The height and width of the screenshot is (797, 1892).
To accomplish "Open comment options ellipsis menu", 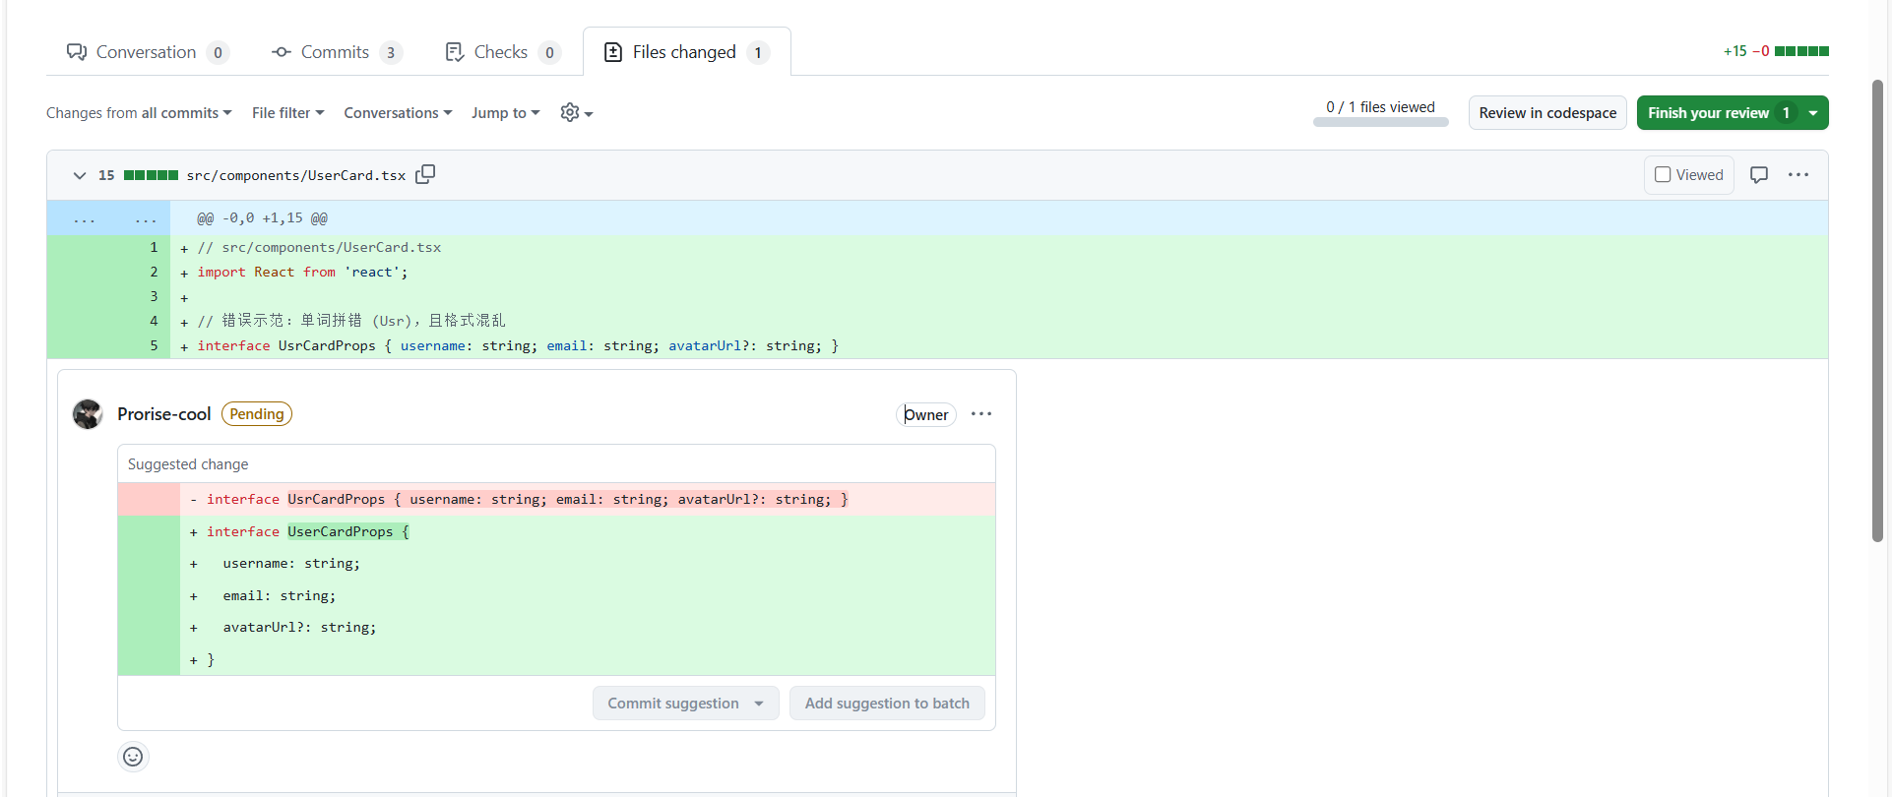I will coord(980,414).
